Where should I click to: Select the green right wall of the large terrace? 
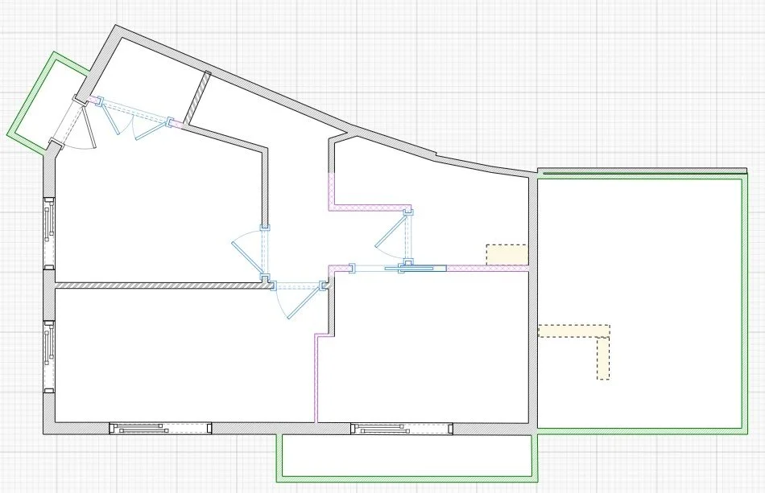click(x=745, y=305)
